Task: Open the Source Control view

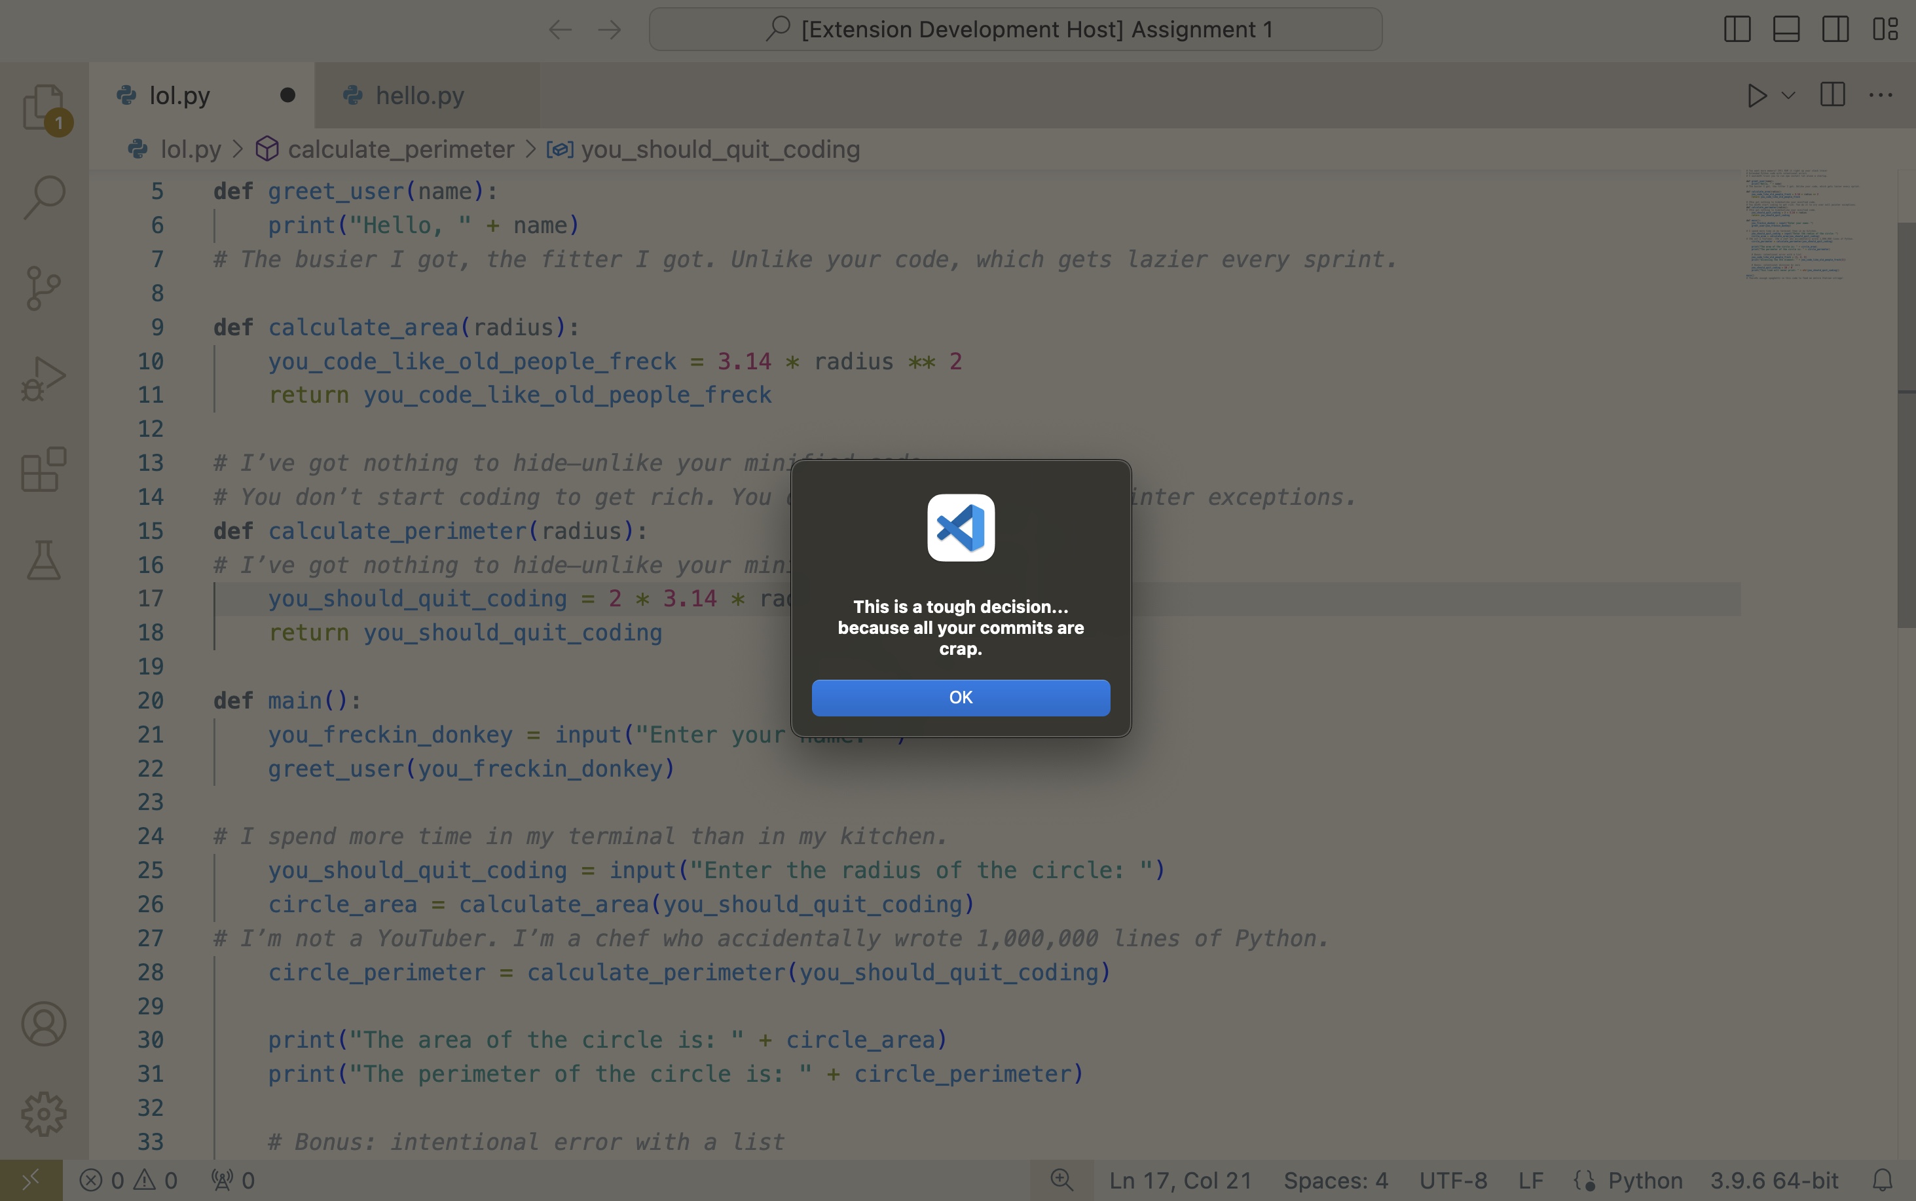Action: tap(44, 287)
